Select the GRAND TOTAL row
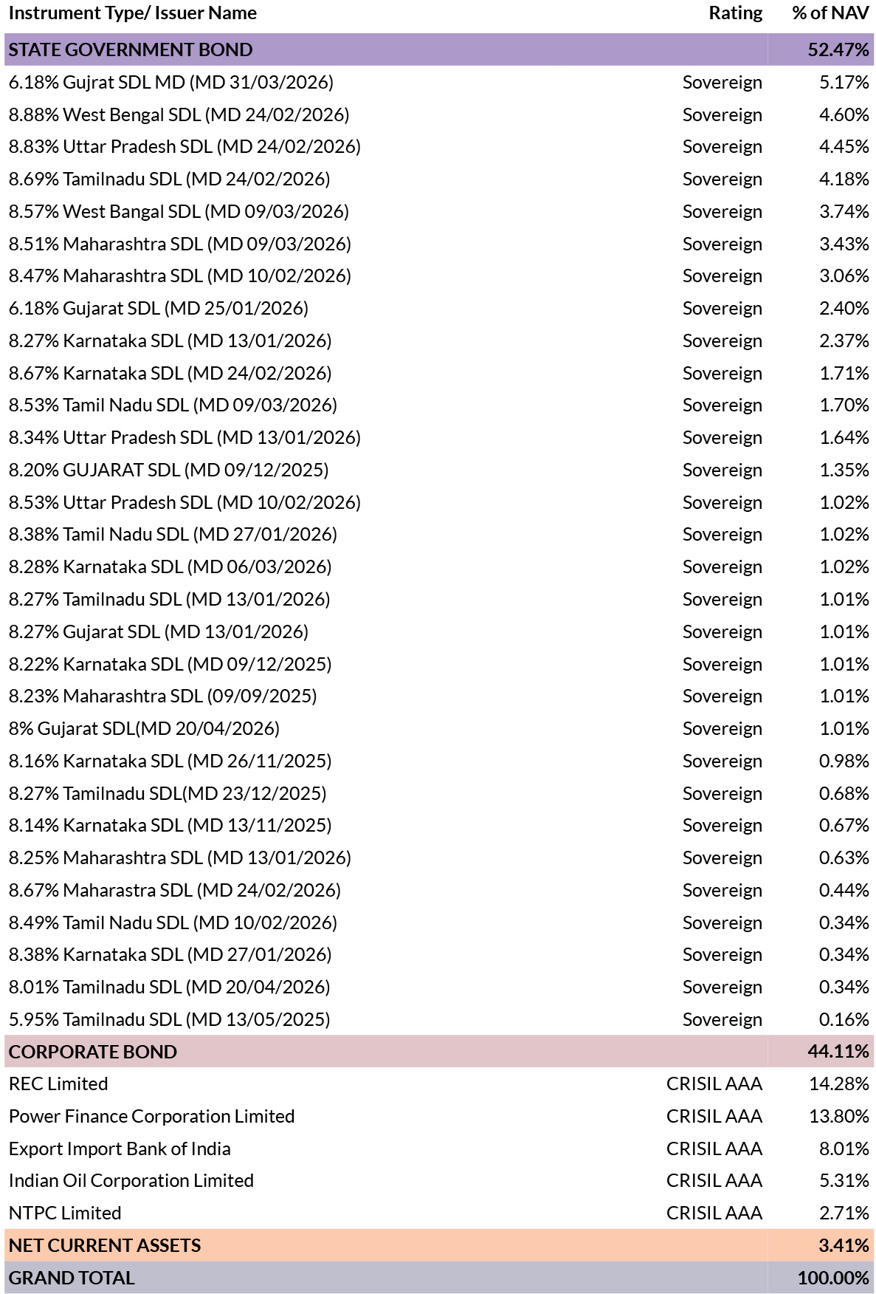876x1294 pixels. 438,1278
